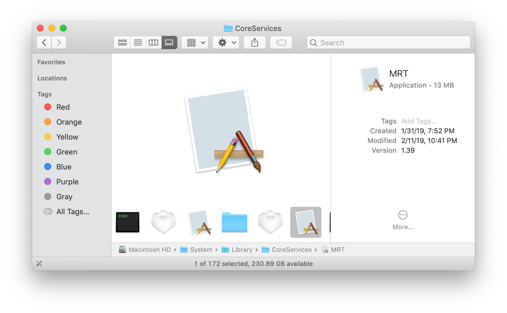The width and height of the screenshot is (507, 313).
Task: Open All Tags in the sidebar
Action: pyautogui.click(x=72, y=212)
